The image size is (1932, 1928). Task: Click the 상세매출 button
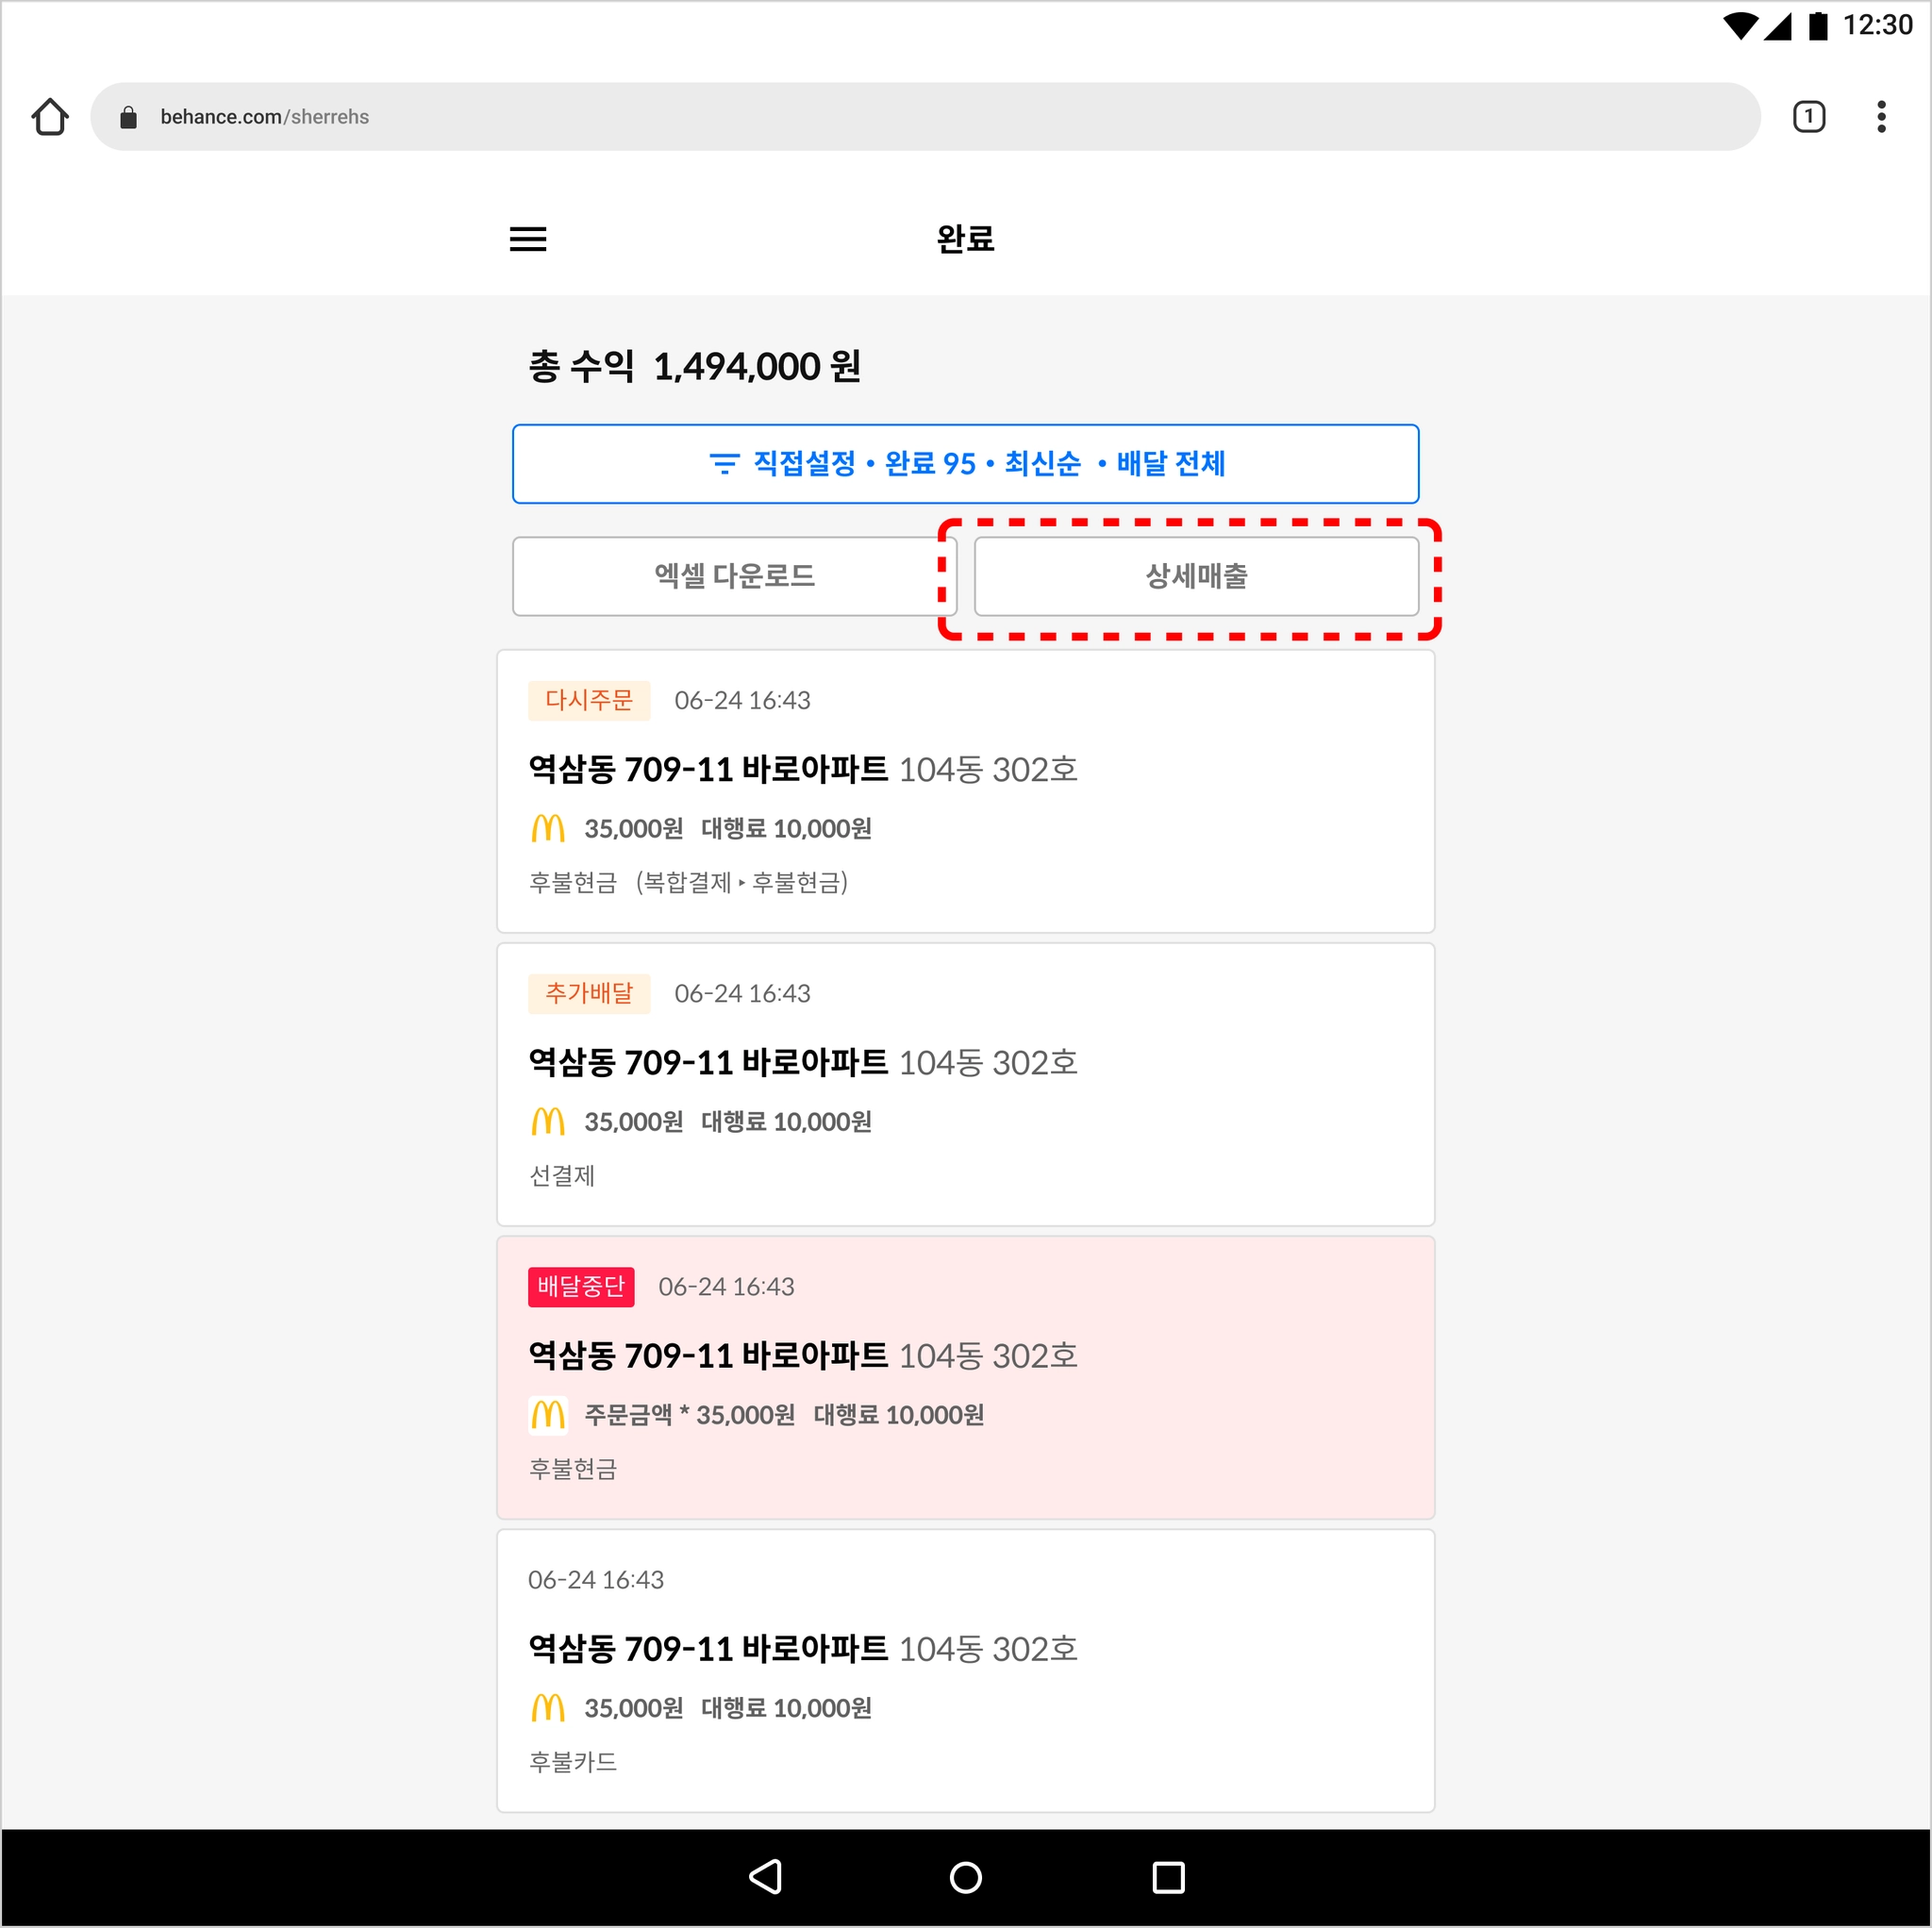(x=1196, y=576)
